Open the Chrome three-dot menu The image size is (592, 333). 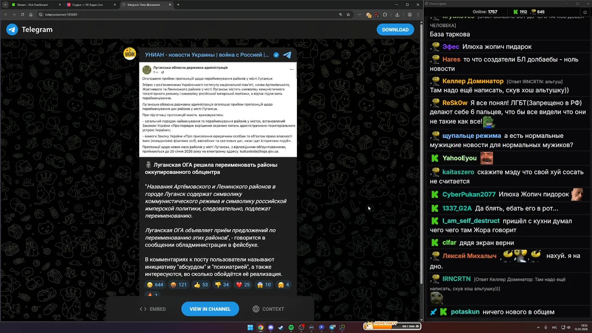(418, 14)
